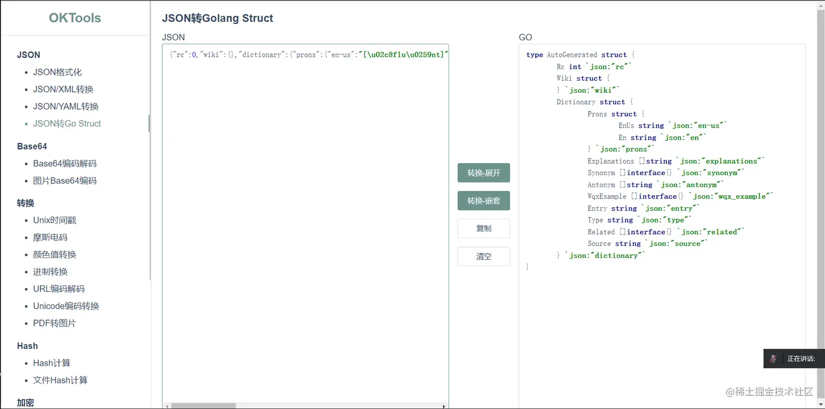
Task: Go to the 摩斯电码 tool
Action: tap(50, 237)
